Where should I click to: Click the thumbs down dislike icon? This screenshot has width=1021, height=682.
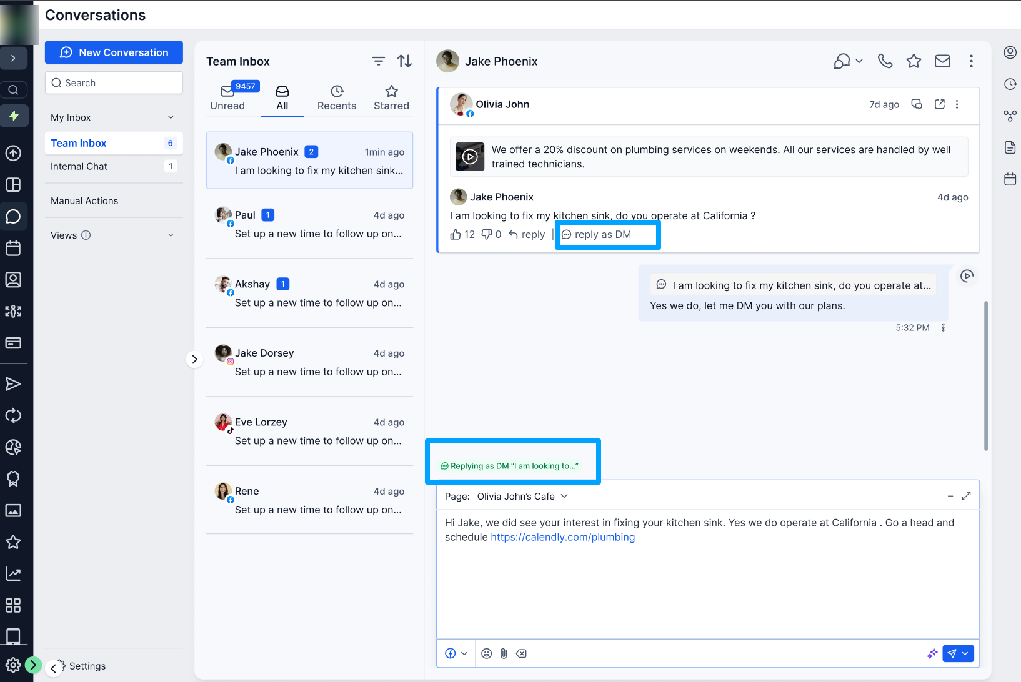coord(487,234)
